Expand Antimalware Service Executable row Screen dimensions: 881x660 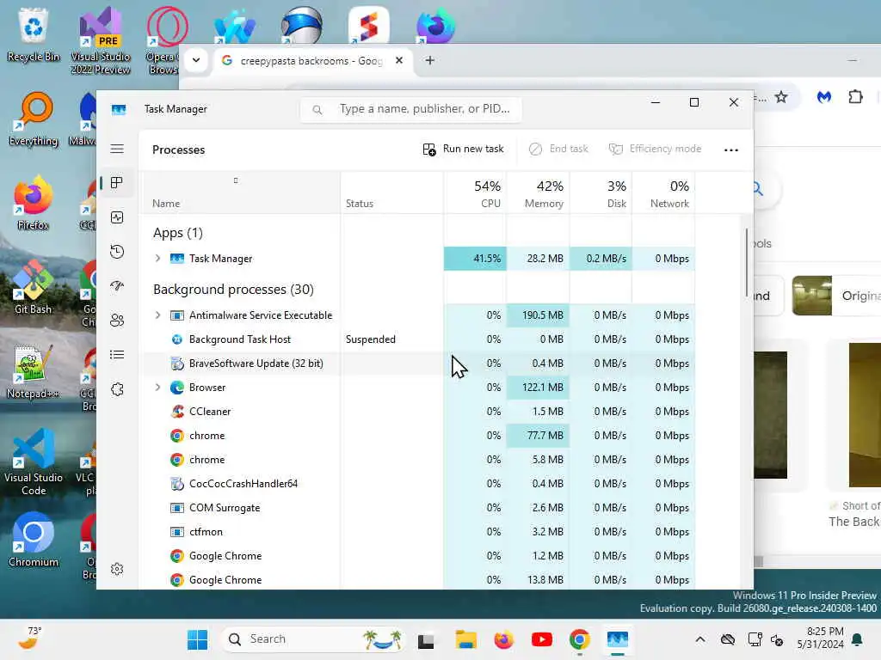[x=158, y=315]
